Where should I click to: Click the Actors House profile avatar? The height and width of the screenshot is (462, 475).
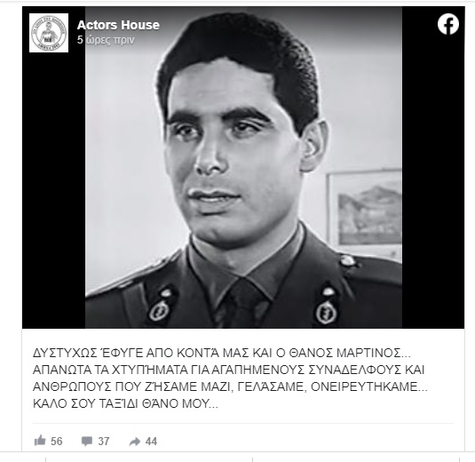point(49,33)
